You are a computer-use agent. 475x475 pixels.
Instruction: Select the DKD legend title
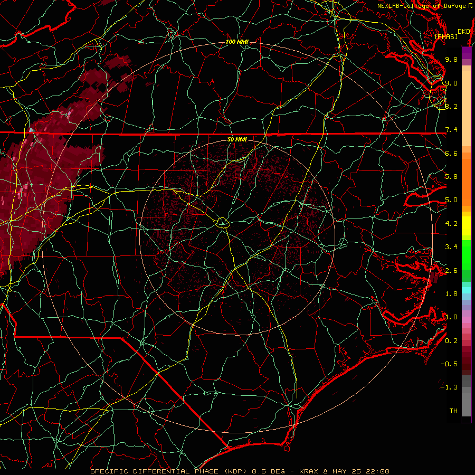tap(463, 32)
